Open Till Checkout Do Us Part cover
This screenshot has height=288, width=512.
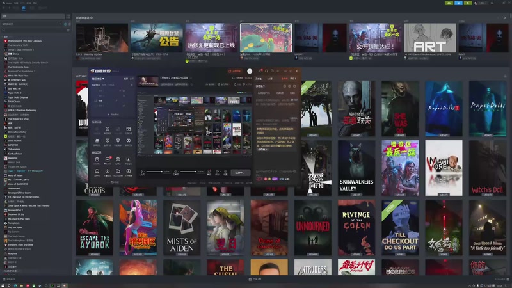[x=400, y=228]
